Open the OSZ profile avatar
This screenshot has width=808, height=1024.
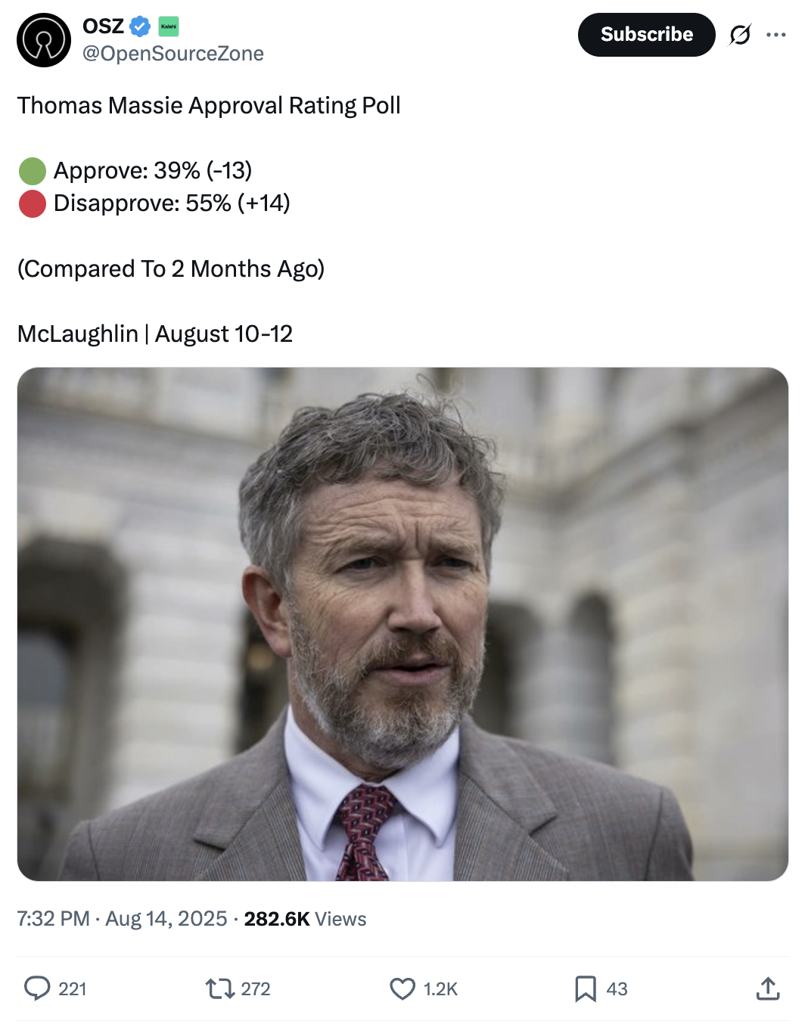click(44, 40)
